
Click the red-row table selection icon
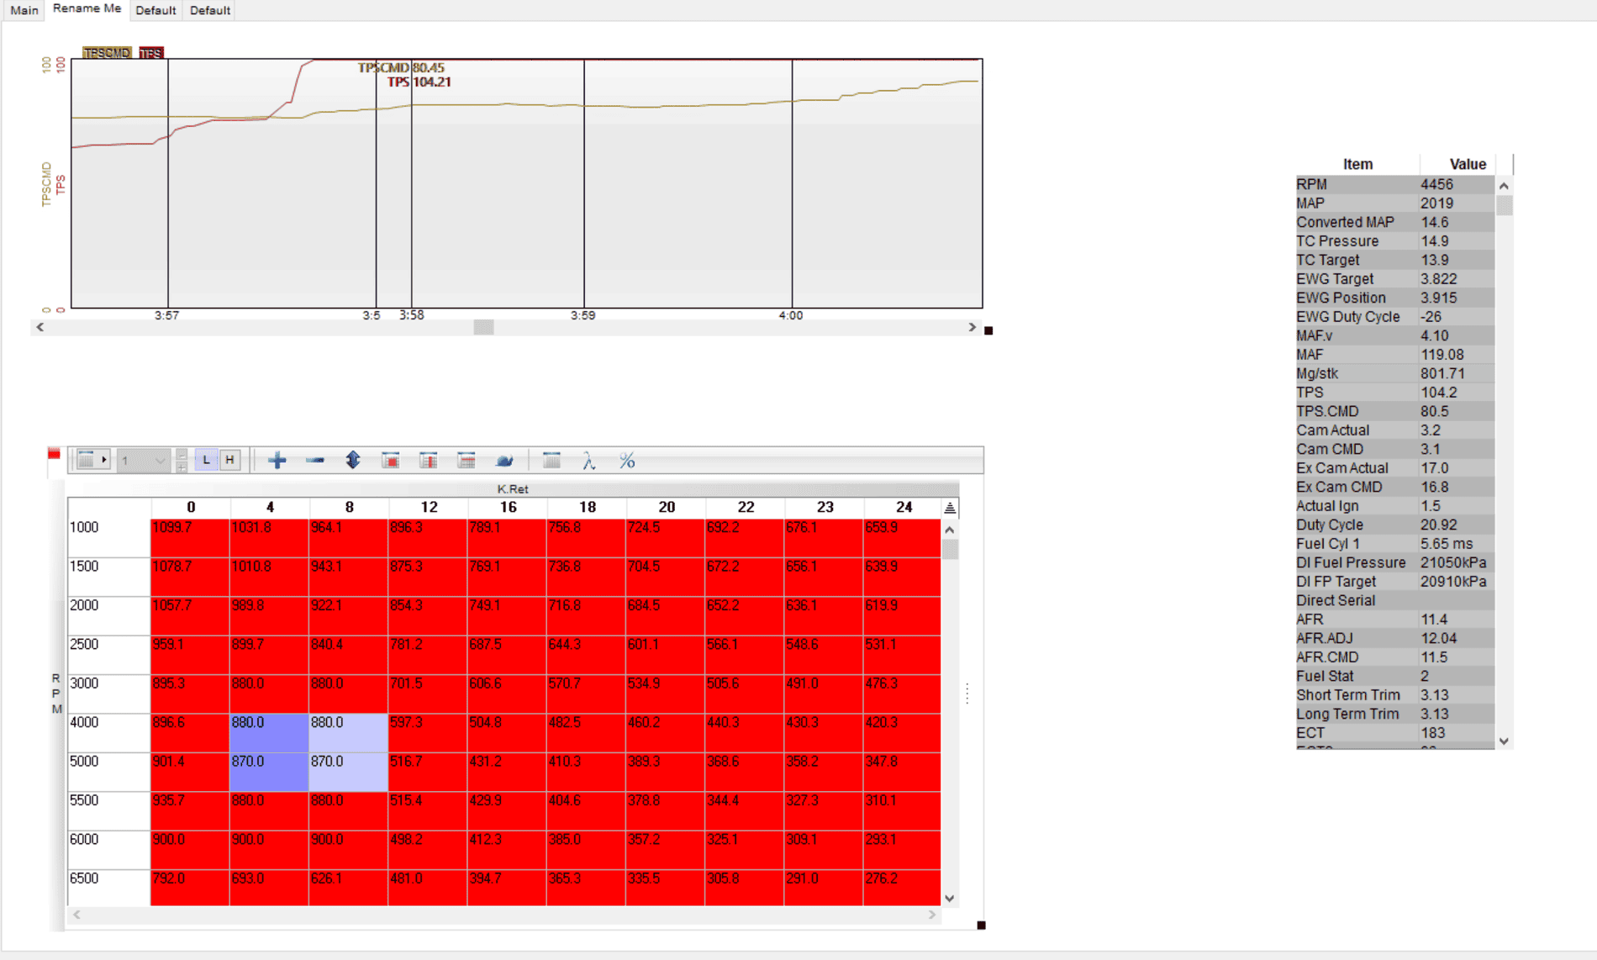click(466, 460)
